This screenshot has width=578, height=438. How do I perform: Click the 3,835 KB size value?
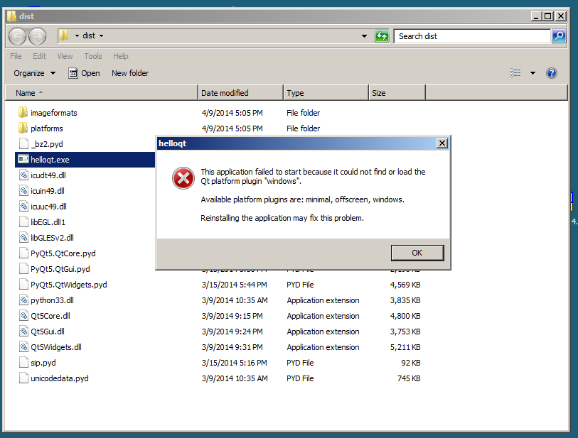(x=405, y=300)
